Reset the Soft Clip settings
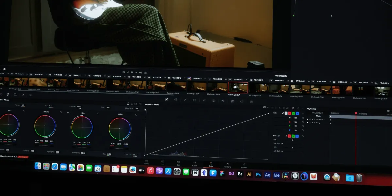392x196 pixels. click(302, 136)
